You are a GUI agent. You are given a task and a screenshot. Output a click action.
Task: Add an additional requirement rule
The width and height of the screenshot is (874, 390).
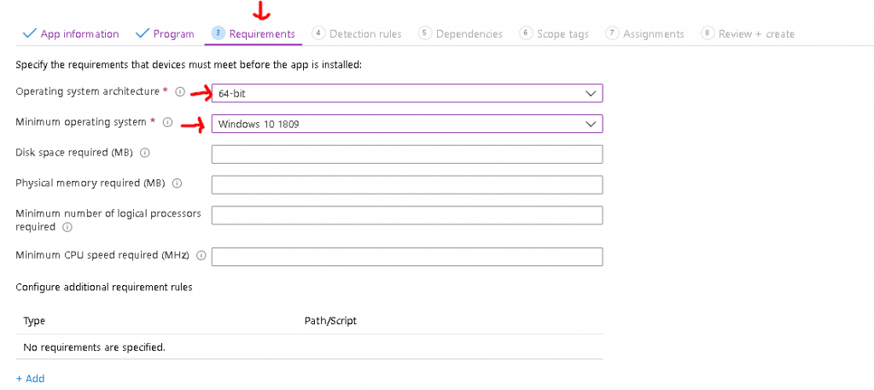point(31,378)
